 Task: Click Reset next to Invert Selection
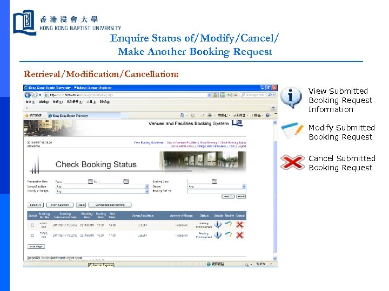(81, 205)
